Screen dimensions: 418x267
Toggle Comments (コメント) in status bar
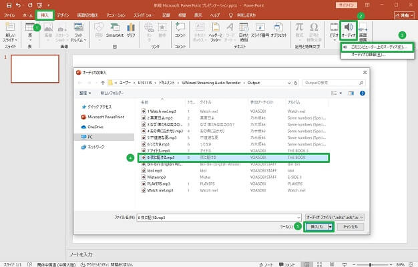tap(287, 264)
